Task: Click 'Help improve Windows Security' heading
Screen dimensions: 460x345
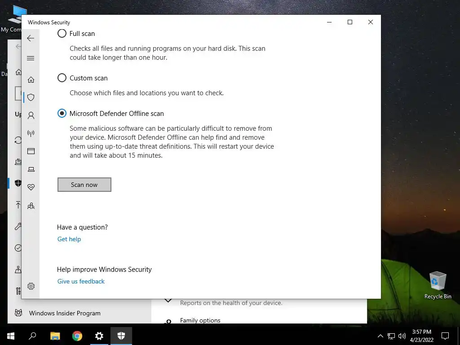Action: point(104,270)
